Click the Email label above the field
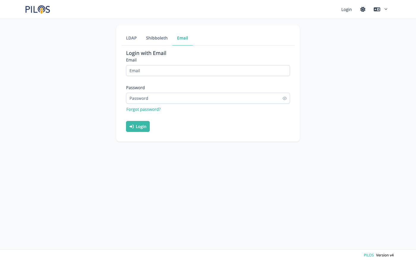Viewport: 416px width, 260px height. click(x=131, y=60)
